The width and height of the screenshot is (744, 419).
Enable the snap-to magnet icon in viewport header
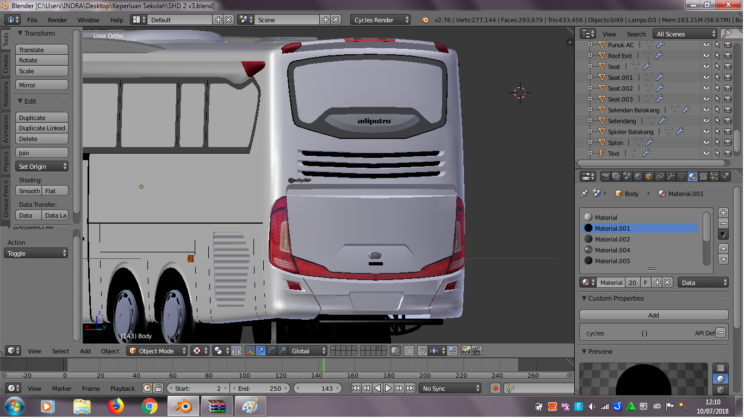(x=423, y=351)
